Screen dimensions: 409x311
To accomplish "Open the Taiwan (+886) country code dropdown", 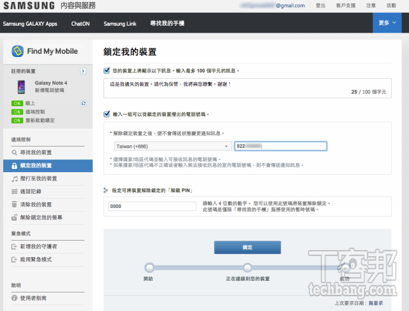I will coord(173,147).
